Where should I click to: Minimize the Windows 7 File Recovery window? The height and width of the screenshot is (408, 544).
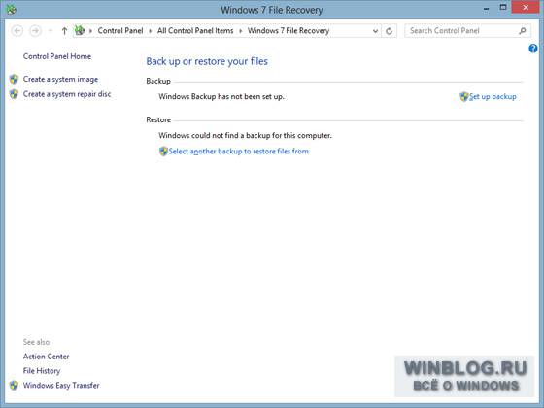click(x=487, y=9)
